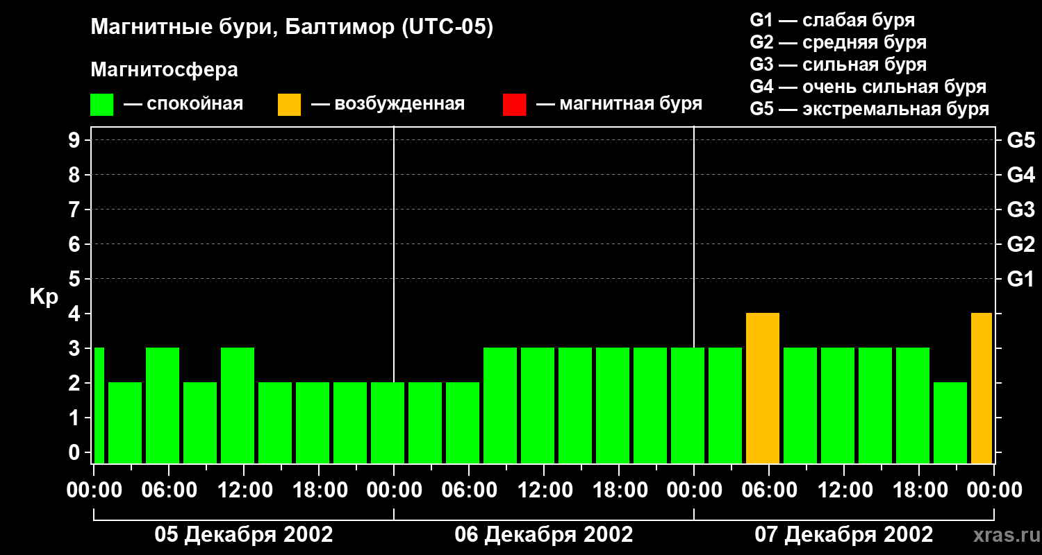Click the 12:00 label of 06 Декабря
The image size is (1042, 555).
544,490
